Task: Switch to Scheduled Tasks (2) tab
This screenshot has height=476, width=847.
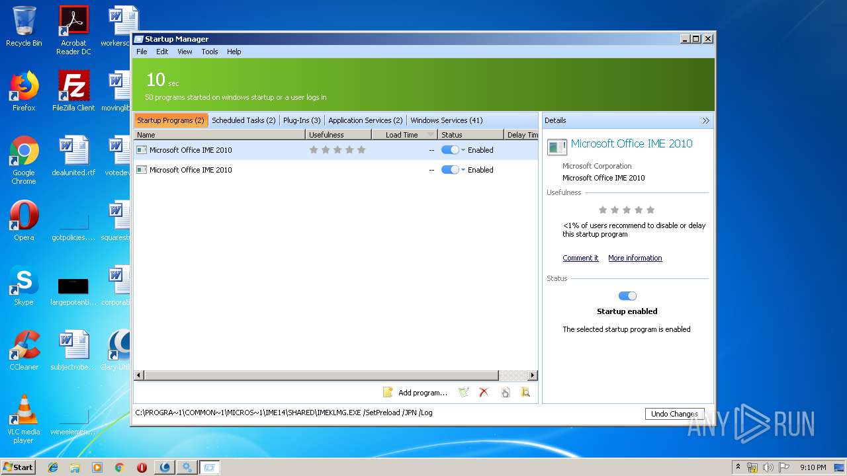Action: (x=244, y=120)
